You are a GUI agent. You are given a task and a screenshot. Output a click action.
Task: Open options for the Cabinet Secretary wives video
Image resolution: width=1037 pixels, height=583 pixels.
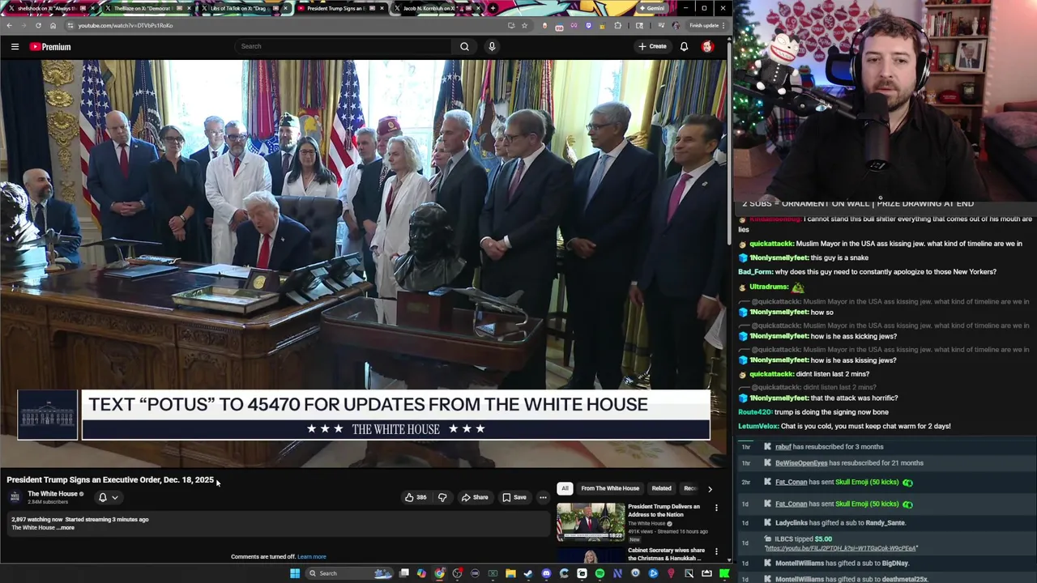[716, 551]
